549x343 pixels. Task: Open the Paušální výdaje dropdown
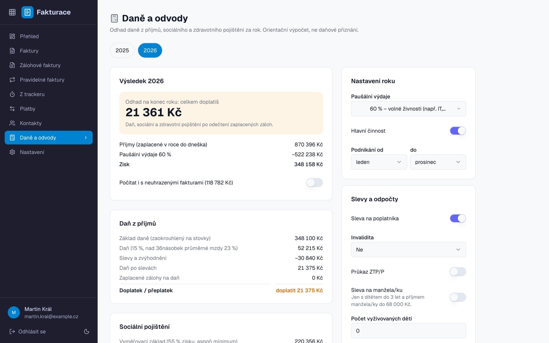tap(408, 109)
